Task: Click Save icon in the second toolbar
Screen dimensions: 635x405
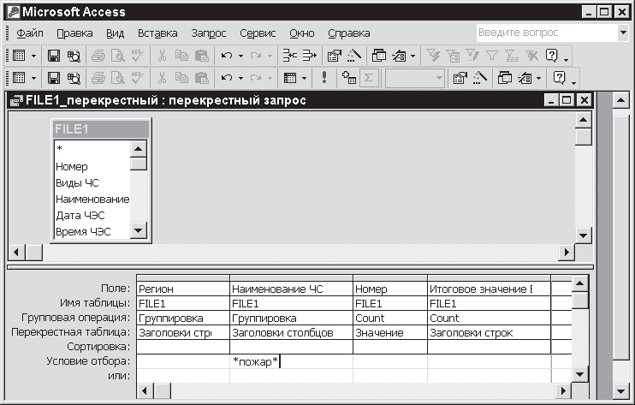Action: 54,78
